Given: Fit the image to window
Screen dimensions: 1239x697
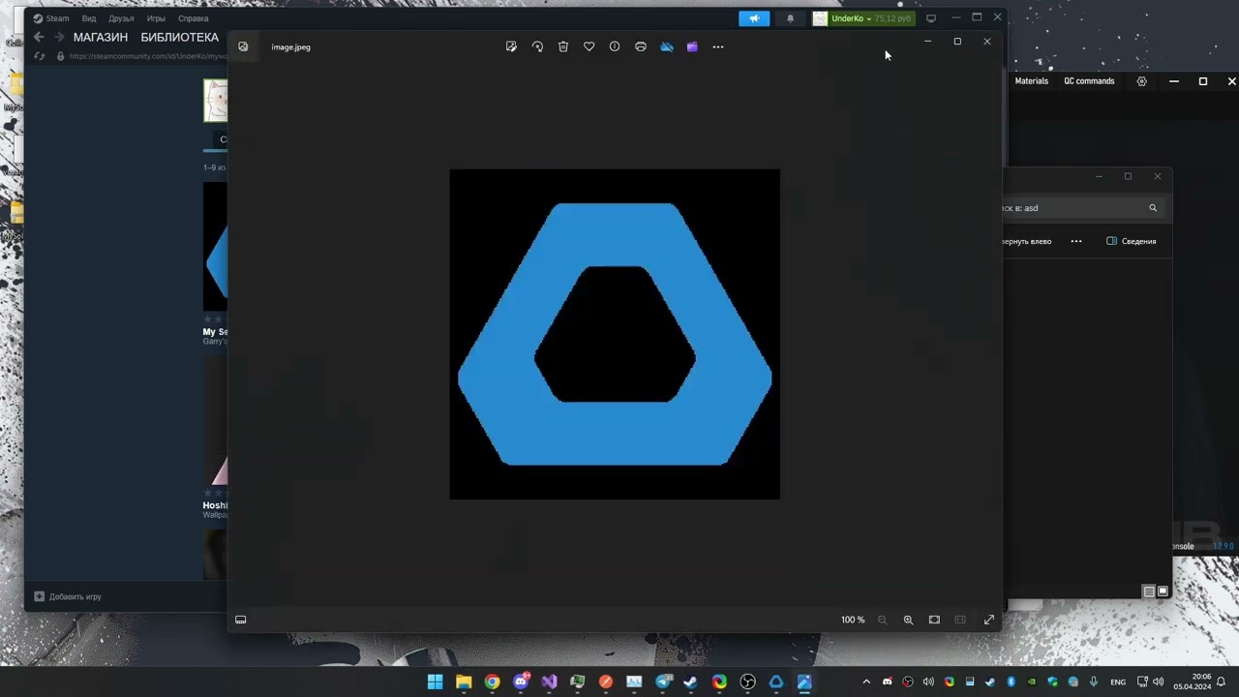Looking at the screenshot, I should (x=934, y=620).
